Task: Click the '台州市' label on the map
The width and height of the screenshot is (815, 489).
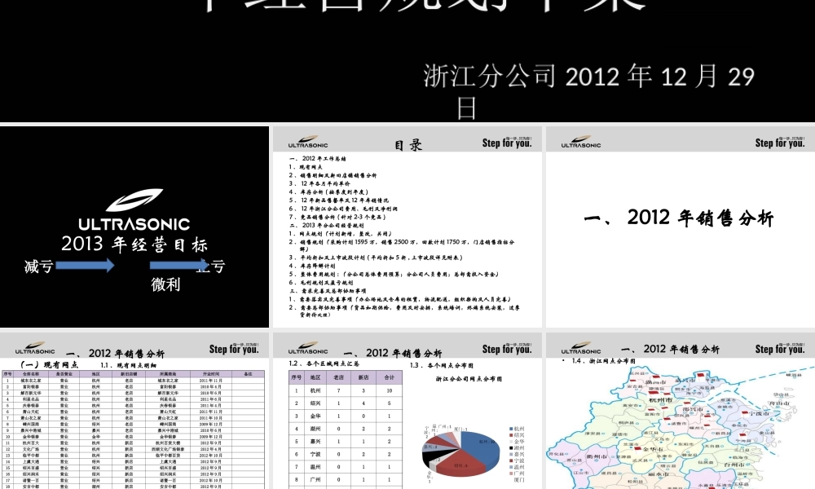Action: pyautogui.click(x=734, y=464)
